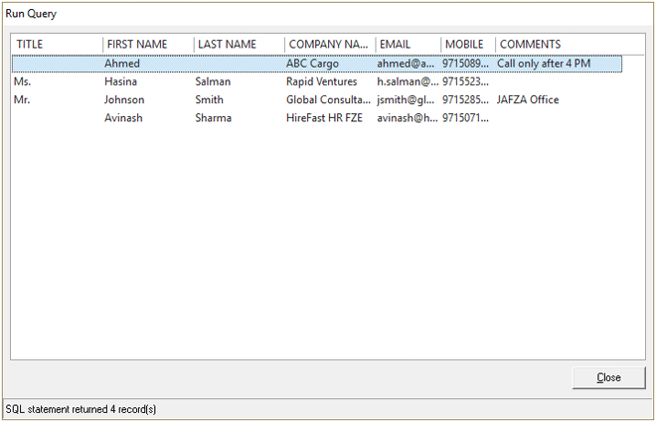
Task: Select the Avinash first name cell
Action: (124, 118)
